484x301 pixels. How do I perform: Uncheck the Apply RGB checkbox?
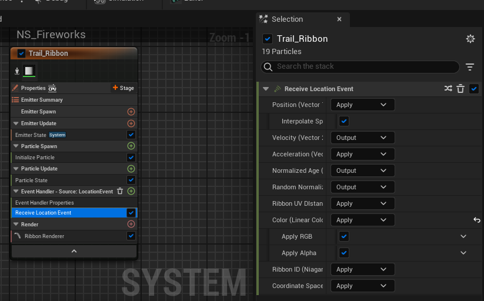[x=344, y=236]
